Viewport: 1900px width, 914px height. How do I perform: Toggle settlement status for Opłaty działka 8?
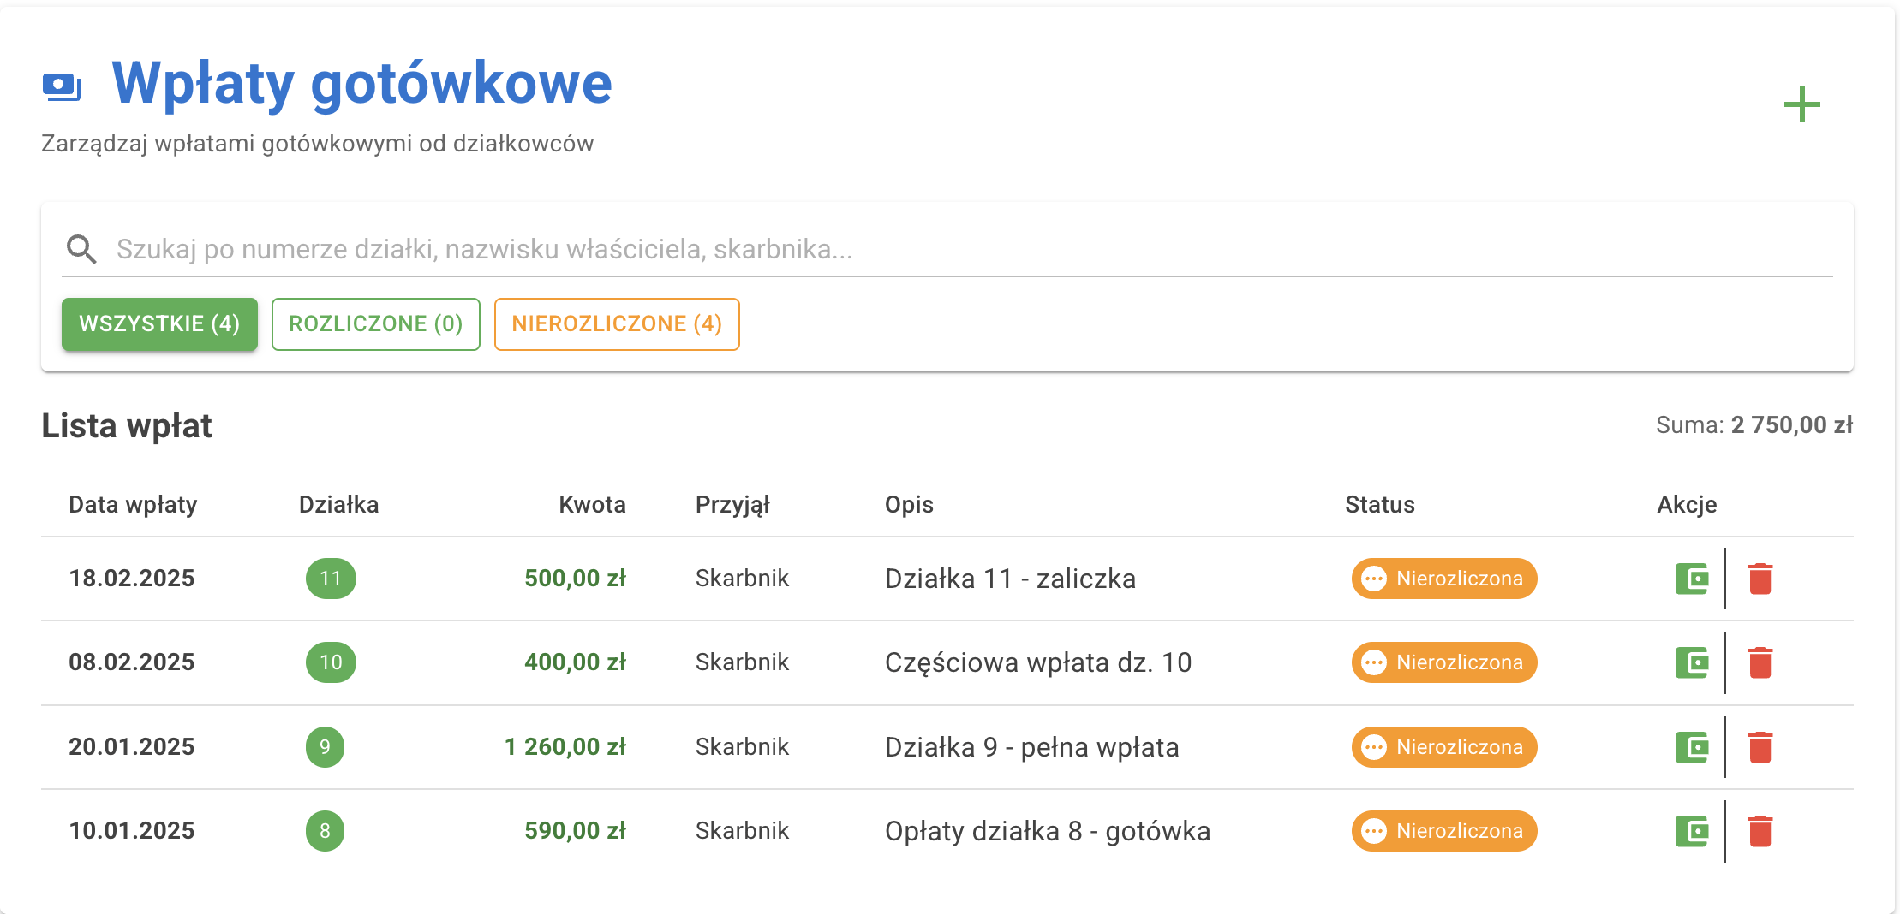[1443, 829]
